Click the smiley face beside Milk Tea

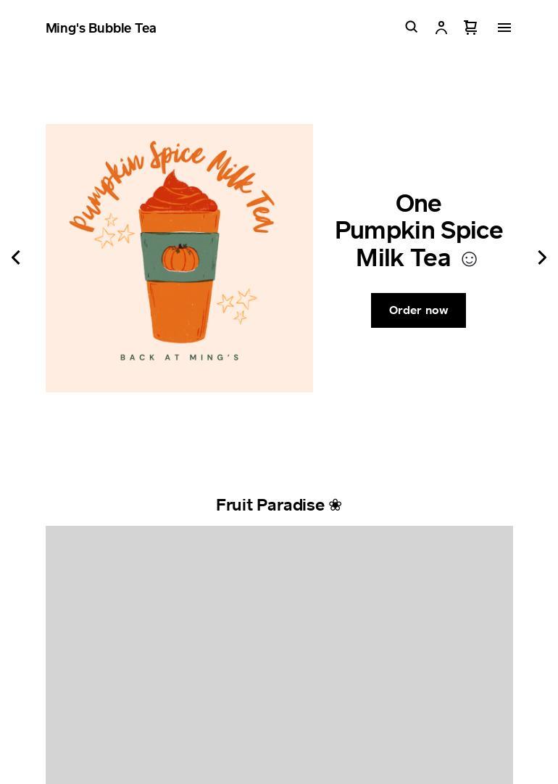point(469,259)
